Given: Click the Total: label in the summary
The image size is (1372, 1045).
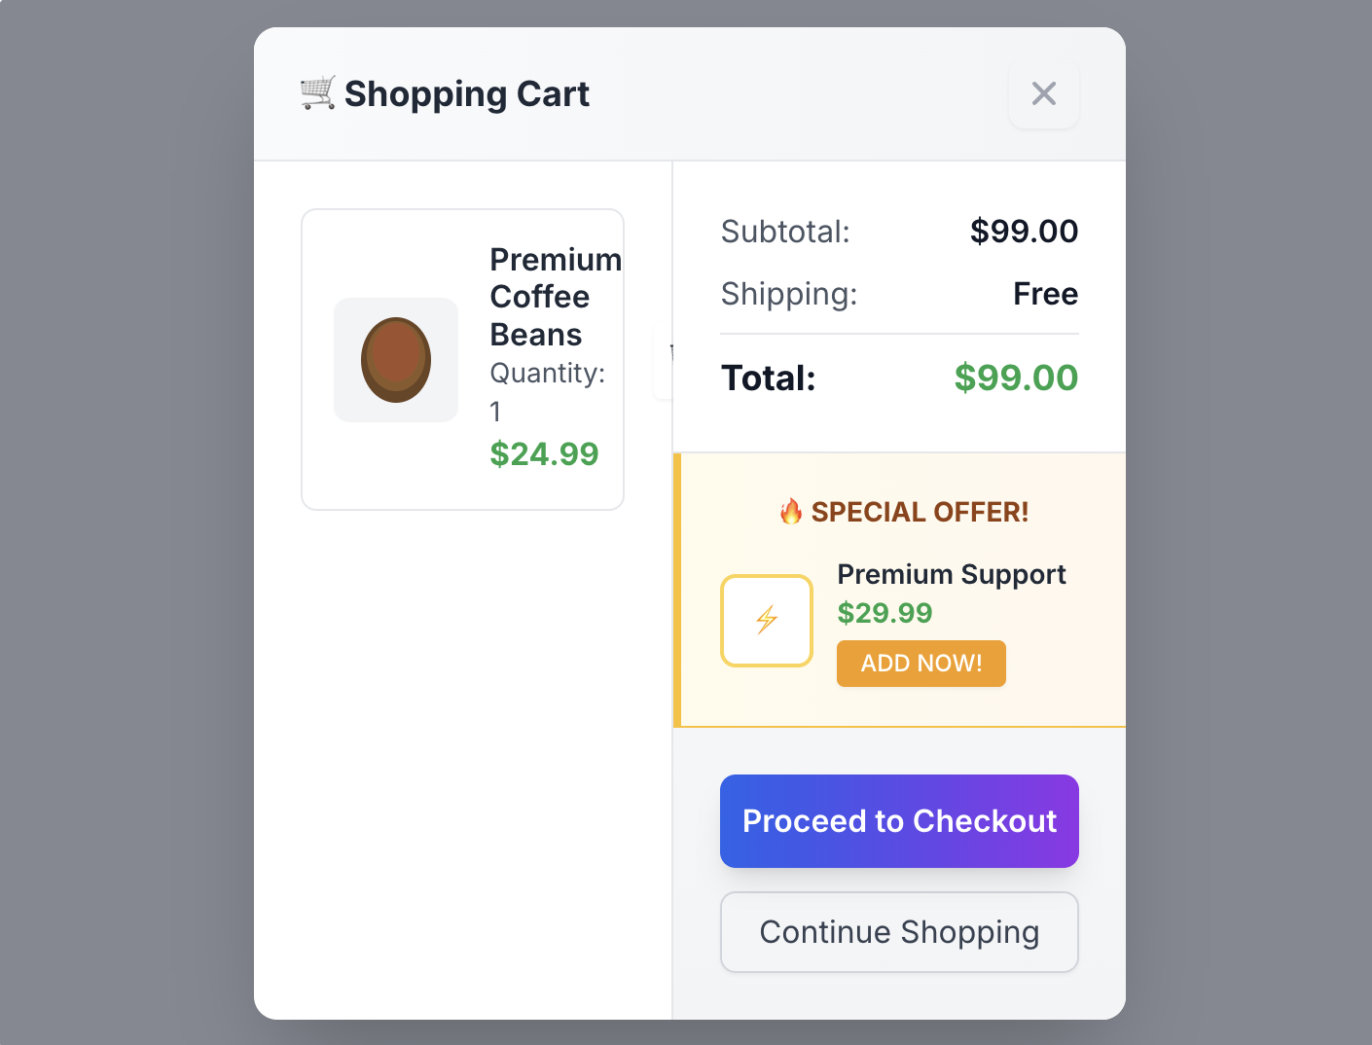Looking at the screenshot, I should point(768,378).
